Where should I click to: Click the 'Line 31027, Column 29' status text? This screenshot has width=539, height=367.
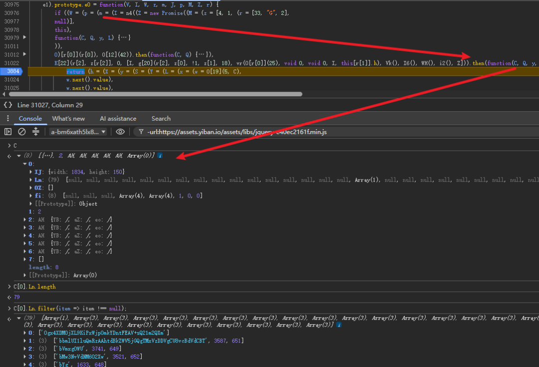50,105
